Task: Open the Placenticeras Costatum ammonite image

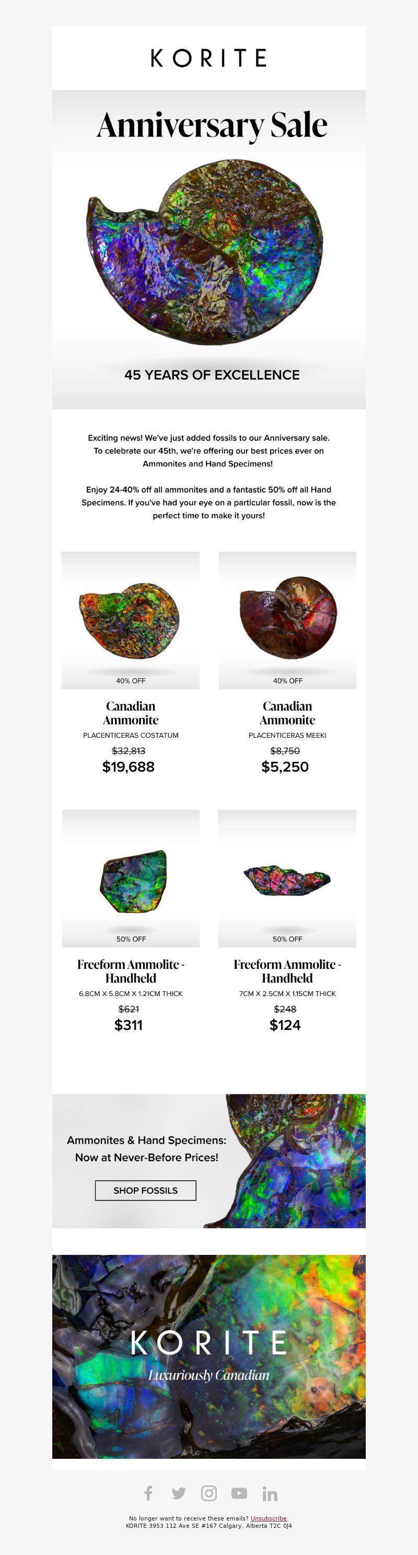Action: [x=130, y=620]
